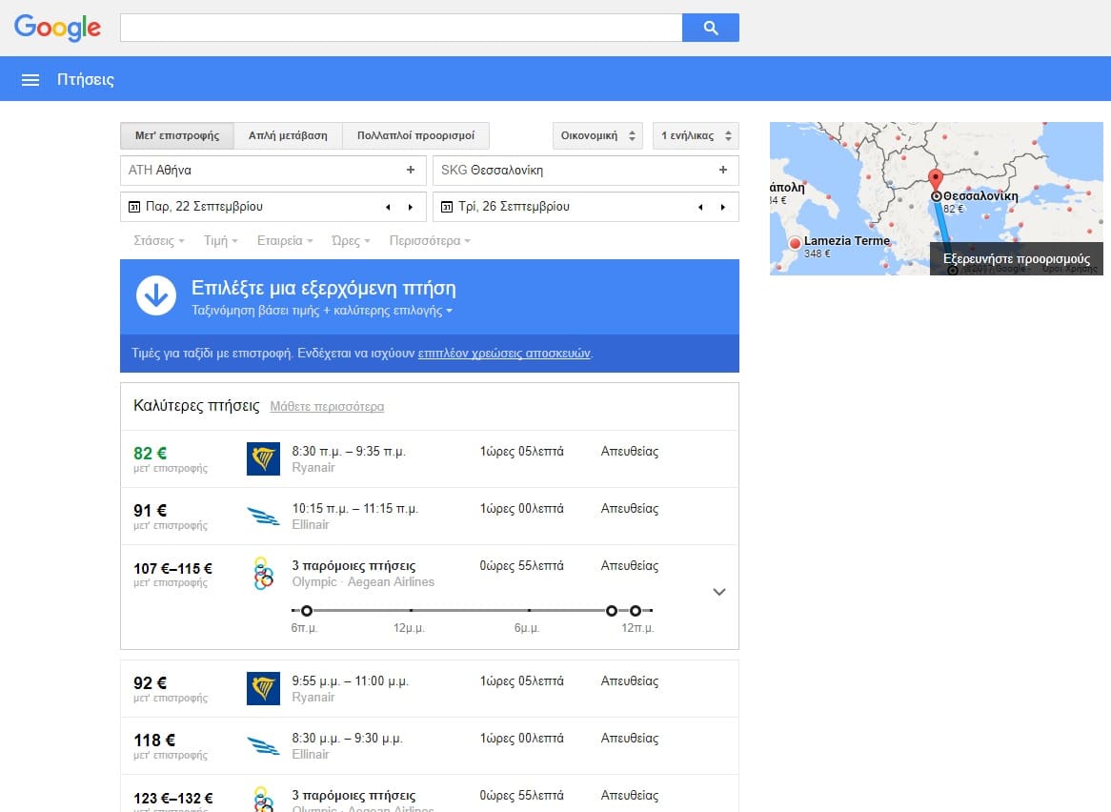This screenshot has height=812, width=1111.
Task: Open the hamburger menu beside Πτήσεις
Action: [30, 80]
